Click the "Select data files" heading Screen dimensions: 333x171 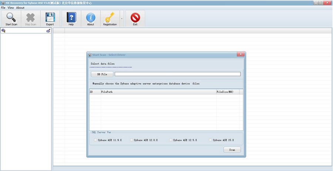tap(102, 64)
